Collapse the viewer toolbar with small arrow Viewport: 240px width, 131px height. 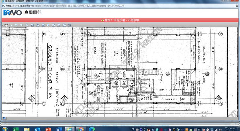click(x=2, y=25)
